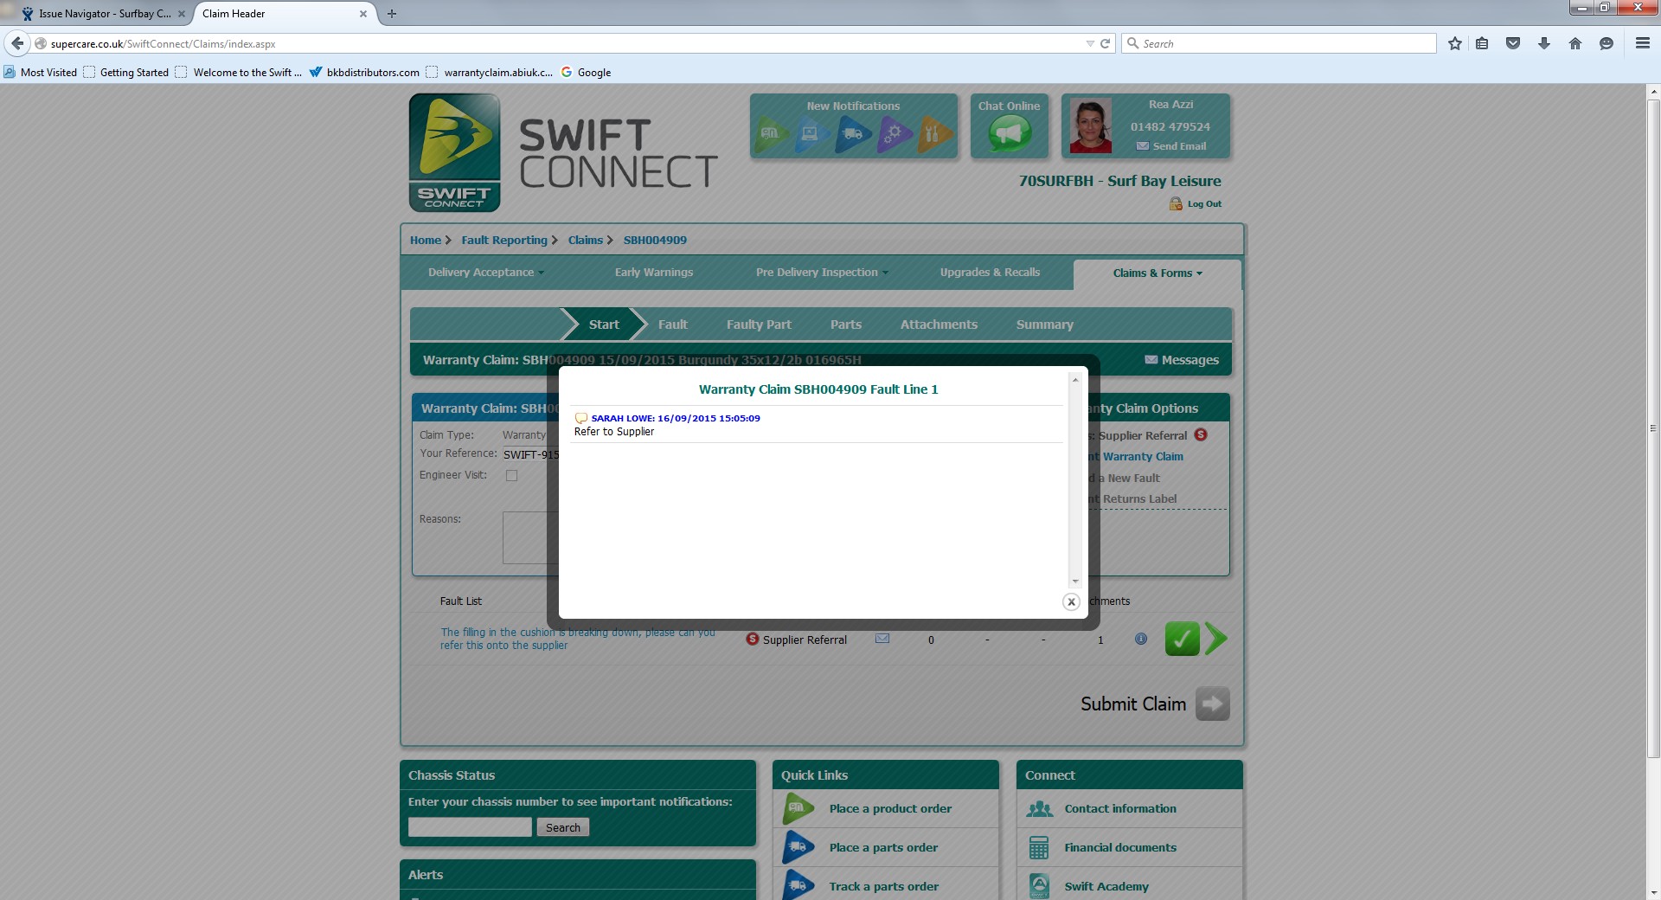Open bkkdistributors.com bookmark

pyautogui.click(x=364, y=73)
